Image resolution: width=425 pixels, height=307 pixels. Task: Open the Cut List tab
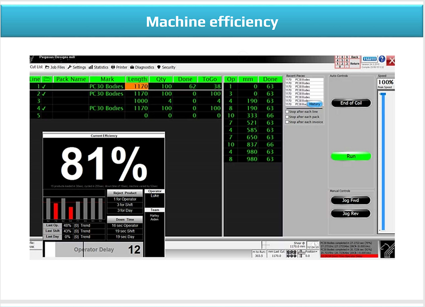coord(36,67)
